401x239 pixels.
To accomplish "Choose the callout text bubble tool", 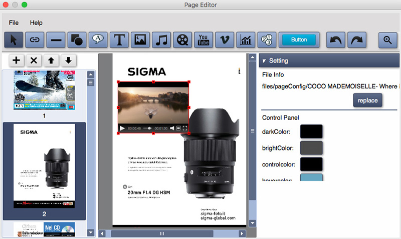I will pyautogui.click(x=98, y=40).
